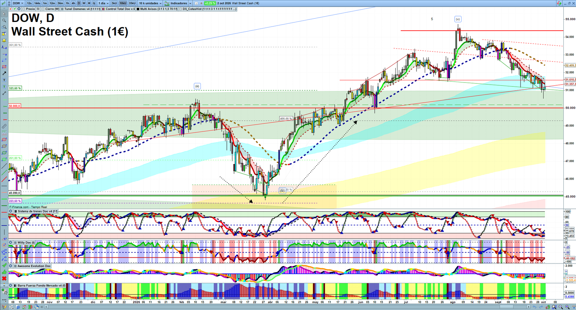Viewport: 576px width, 310px height.
Task: Open the '1 día' timeframe dropdown
Action: coord(103,3)
